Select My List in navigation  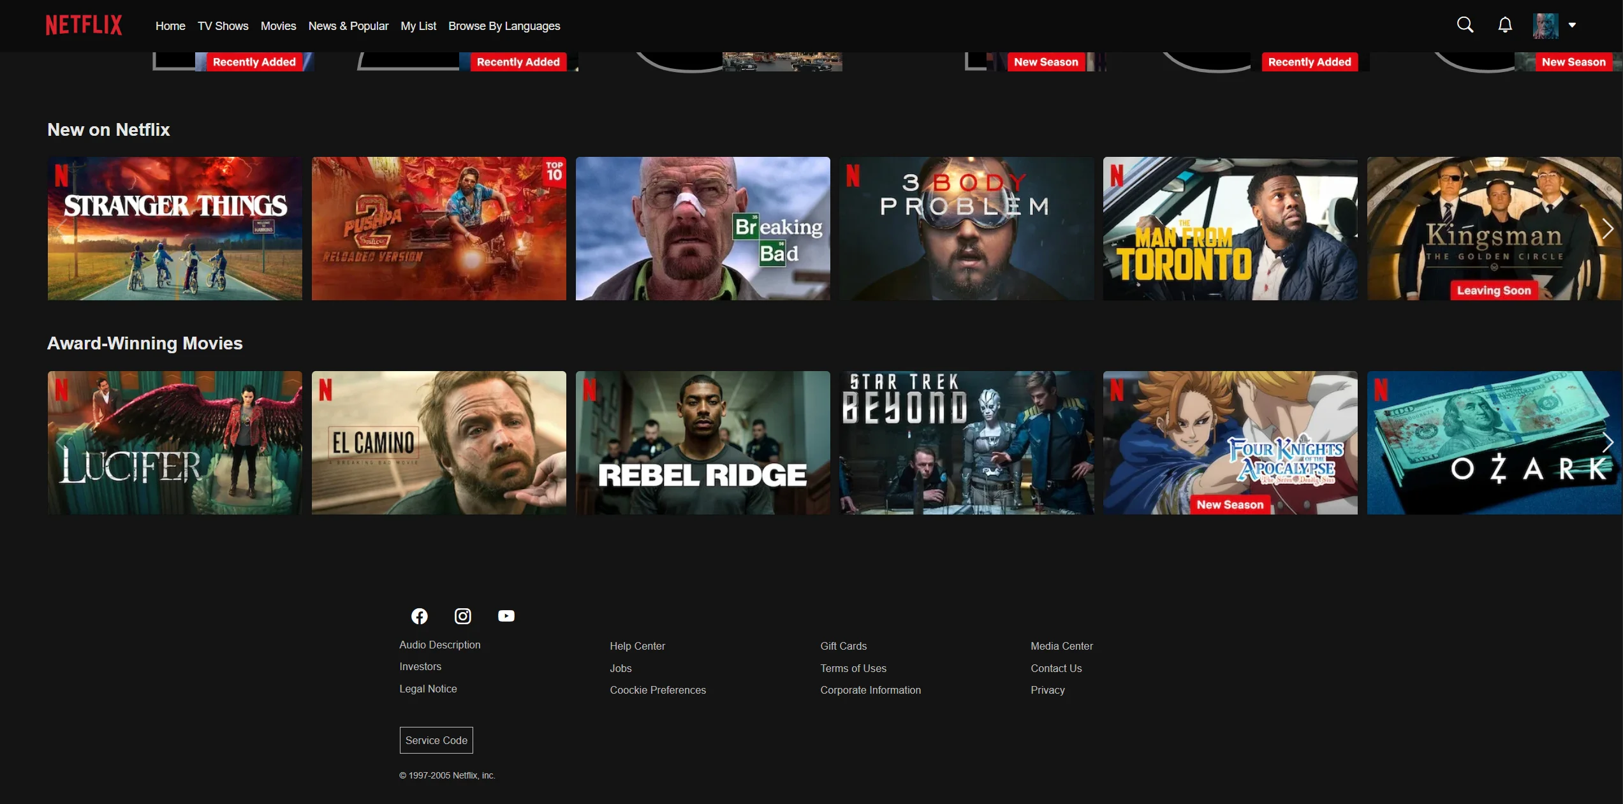pyautogui.click(x=418, y=26)
